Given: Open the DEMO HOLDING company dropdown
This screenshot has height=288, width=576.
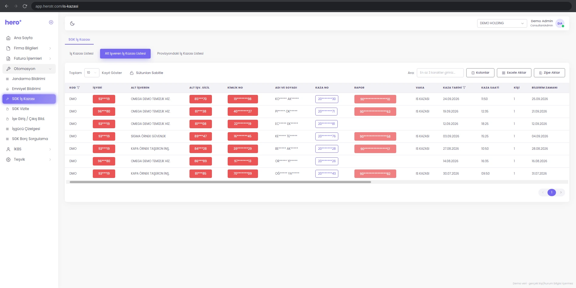Looking at the screenshot, I should click(x=502, y=23).
